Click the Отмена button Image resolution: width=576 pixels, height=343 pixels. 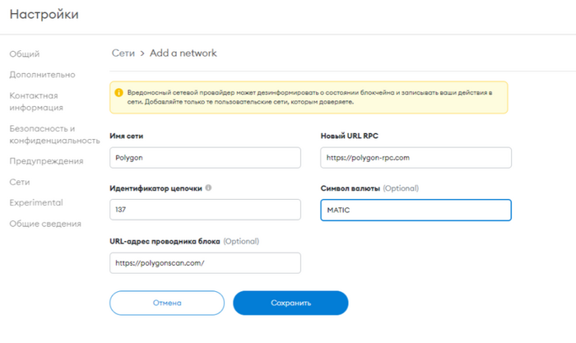(x=167, y=303)
